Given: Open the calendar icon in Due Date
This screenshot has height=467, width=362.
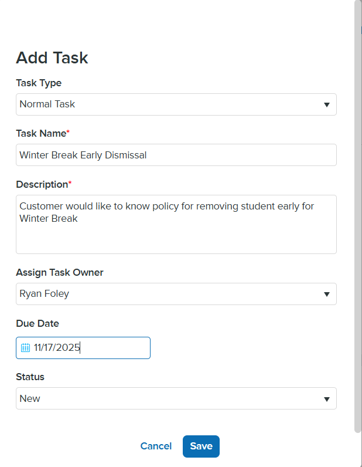Looking at the screenshot, I should tap(25, 347).
